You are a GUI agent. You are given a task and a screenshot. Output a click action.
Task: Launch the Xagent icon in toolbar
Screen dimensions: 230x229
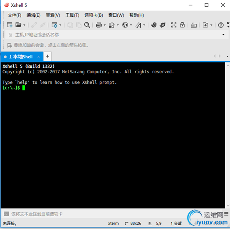(x=163, y=25)
